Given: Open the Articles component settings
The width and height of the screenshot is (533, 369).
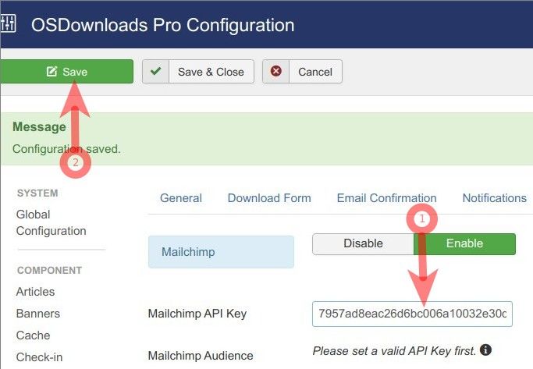Looking at the screenshot, I should [35, 292].
